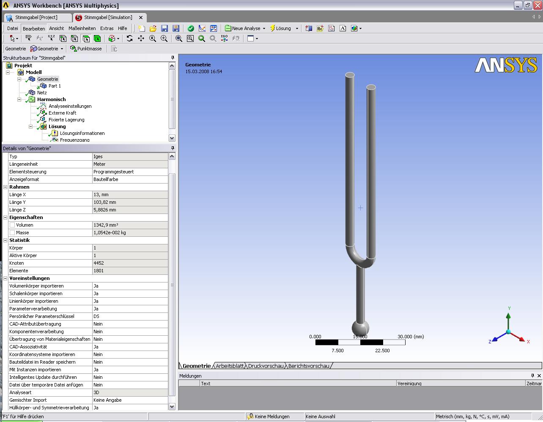Click the letter A comment icon

click(x=343, y=28)
